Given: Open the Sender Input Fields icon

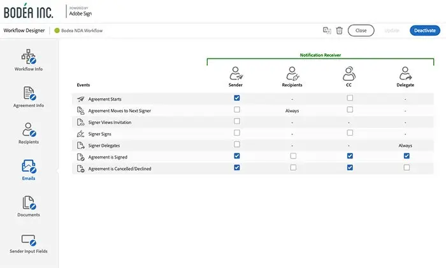Looking at the screenshot, I should 28,239.
